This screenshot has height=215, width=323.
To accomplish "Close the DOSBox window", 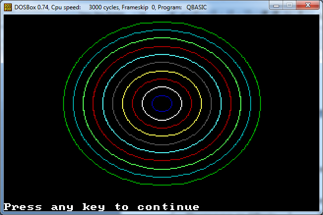I will [x=308, y=5].
